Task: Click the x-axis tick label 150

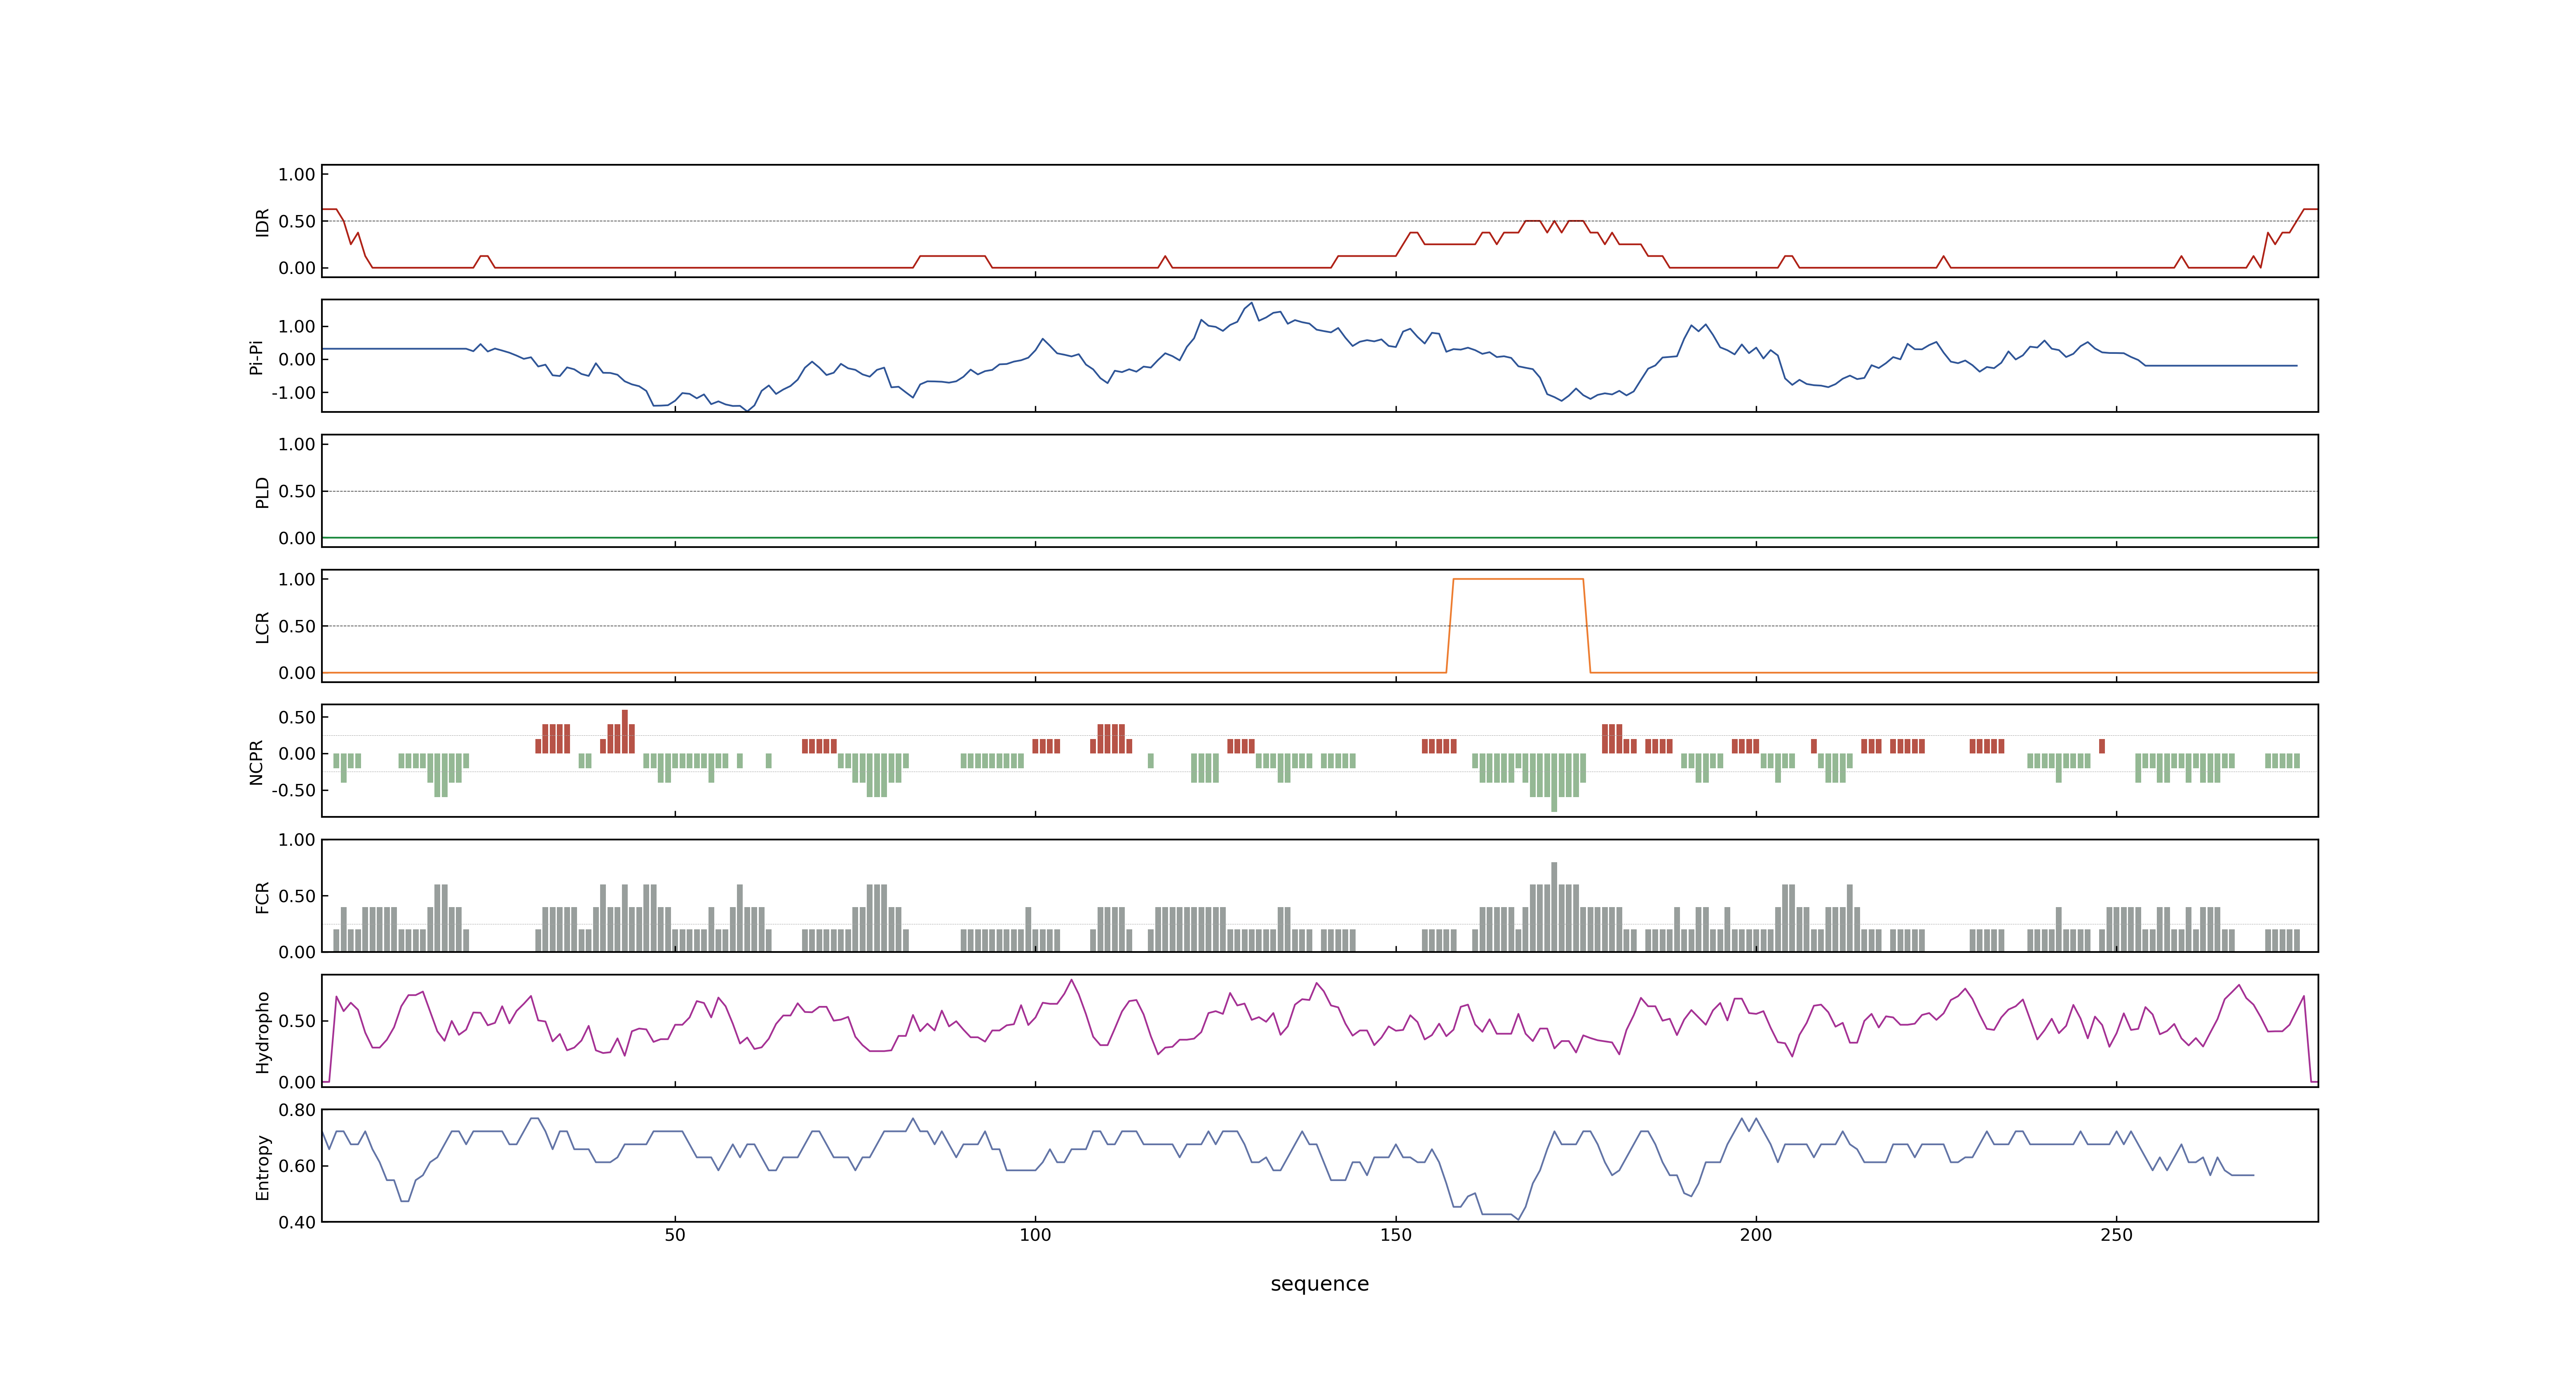Action: (1396, 1235)
